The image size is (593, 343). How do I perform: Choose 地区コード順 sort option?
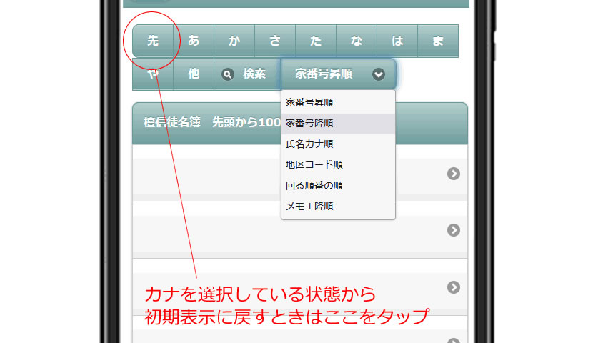(338, 165)
